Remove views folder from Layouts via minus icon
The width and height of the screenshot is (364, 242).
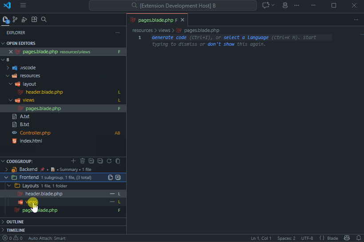point(112,202)
